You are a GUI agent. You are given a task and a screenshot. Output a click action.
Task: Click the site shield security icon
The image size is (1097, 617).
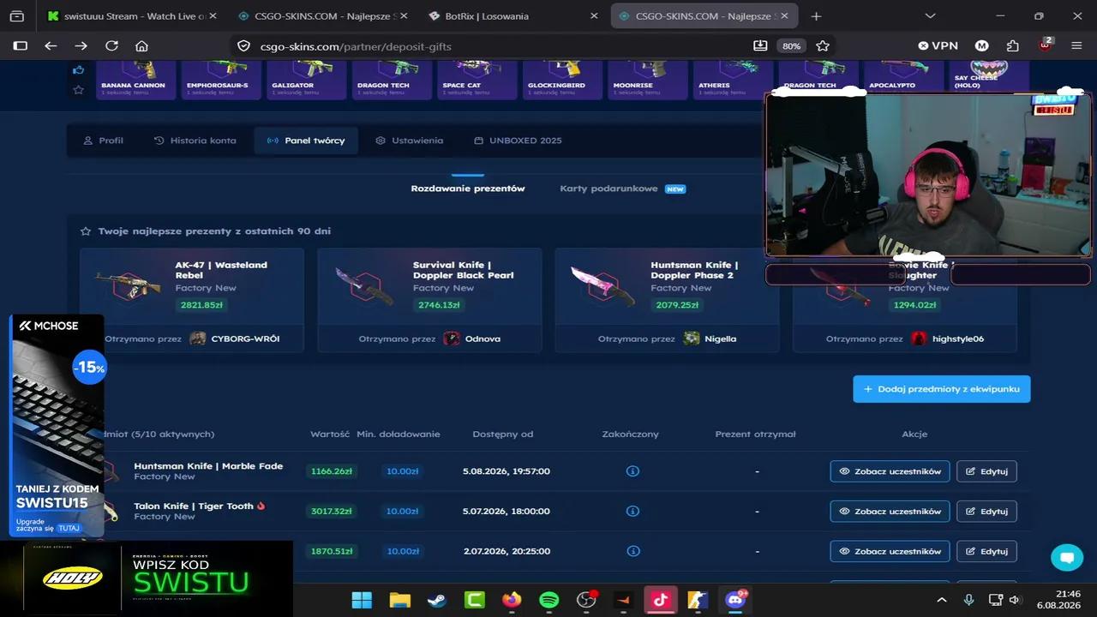[x=243, y=46]
